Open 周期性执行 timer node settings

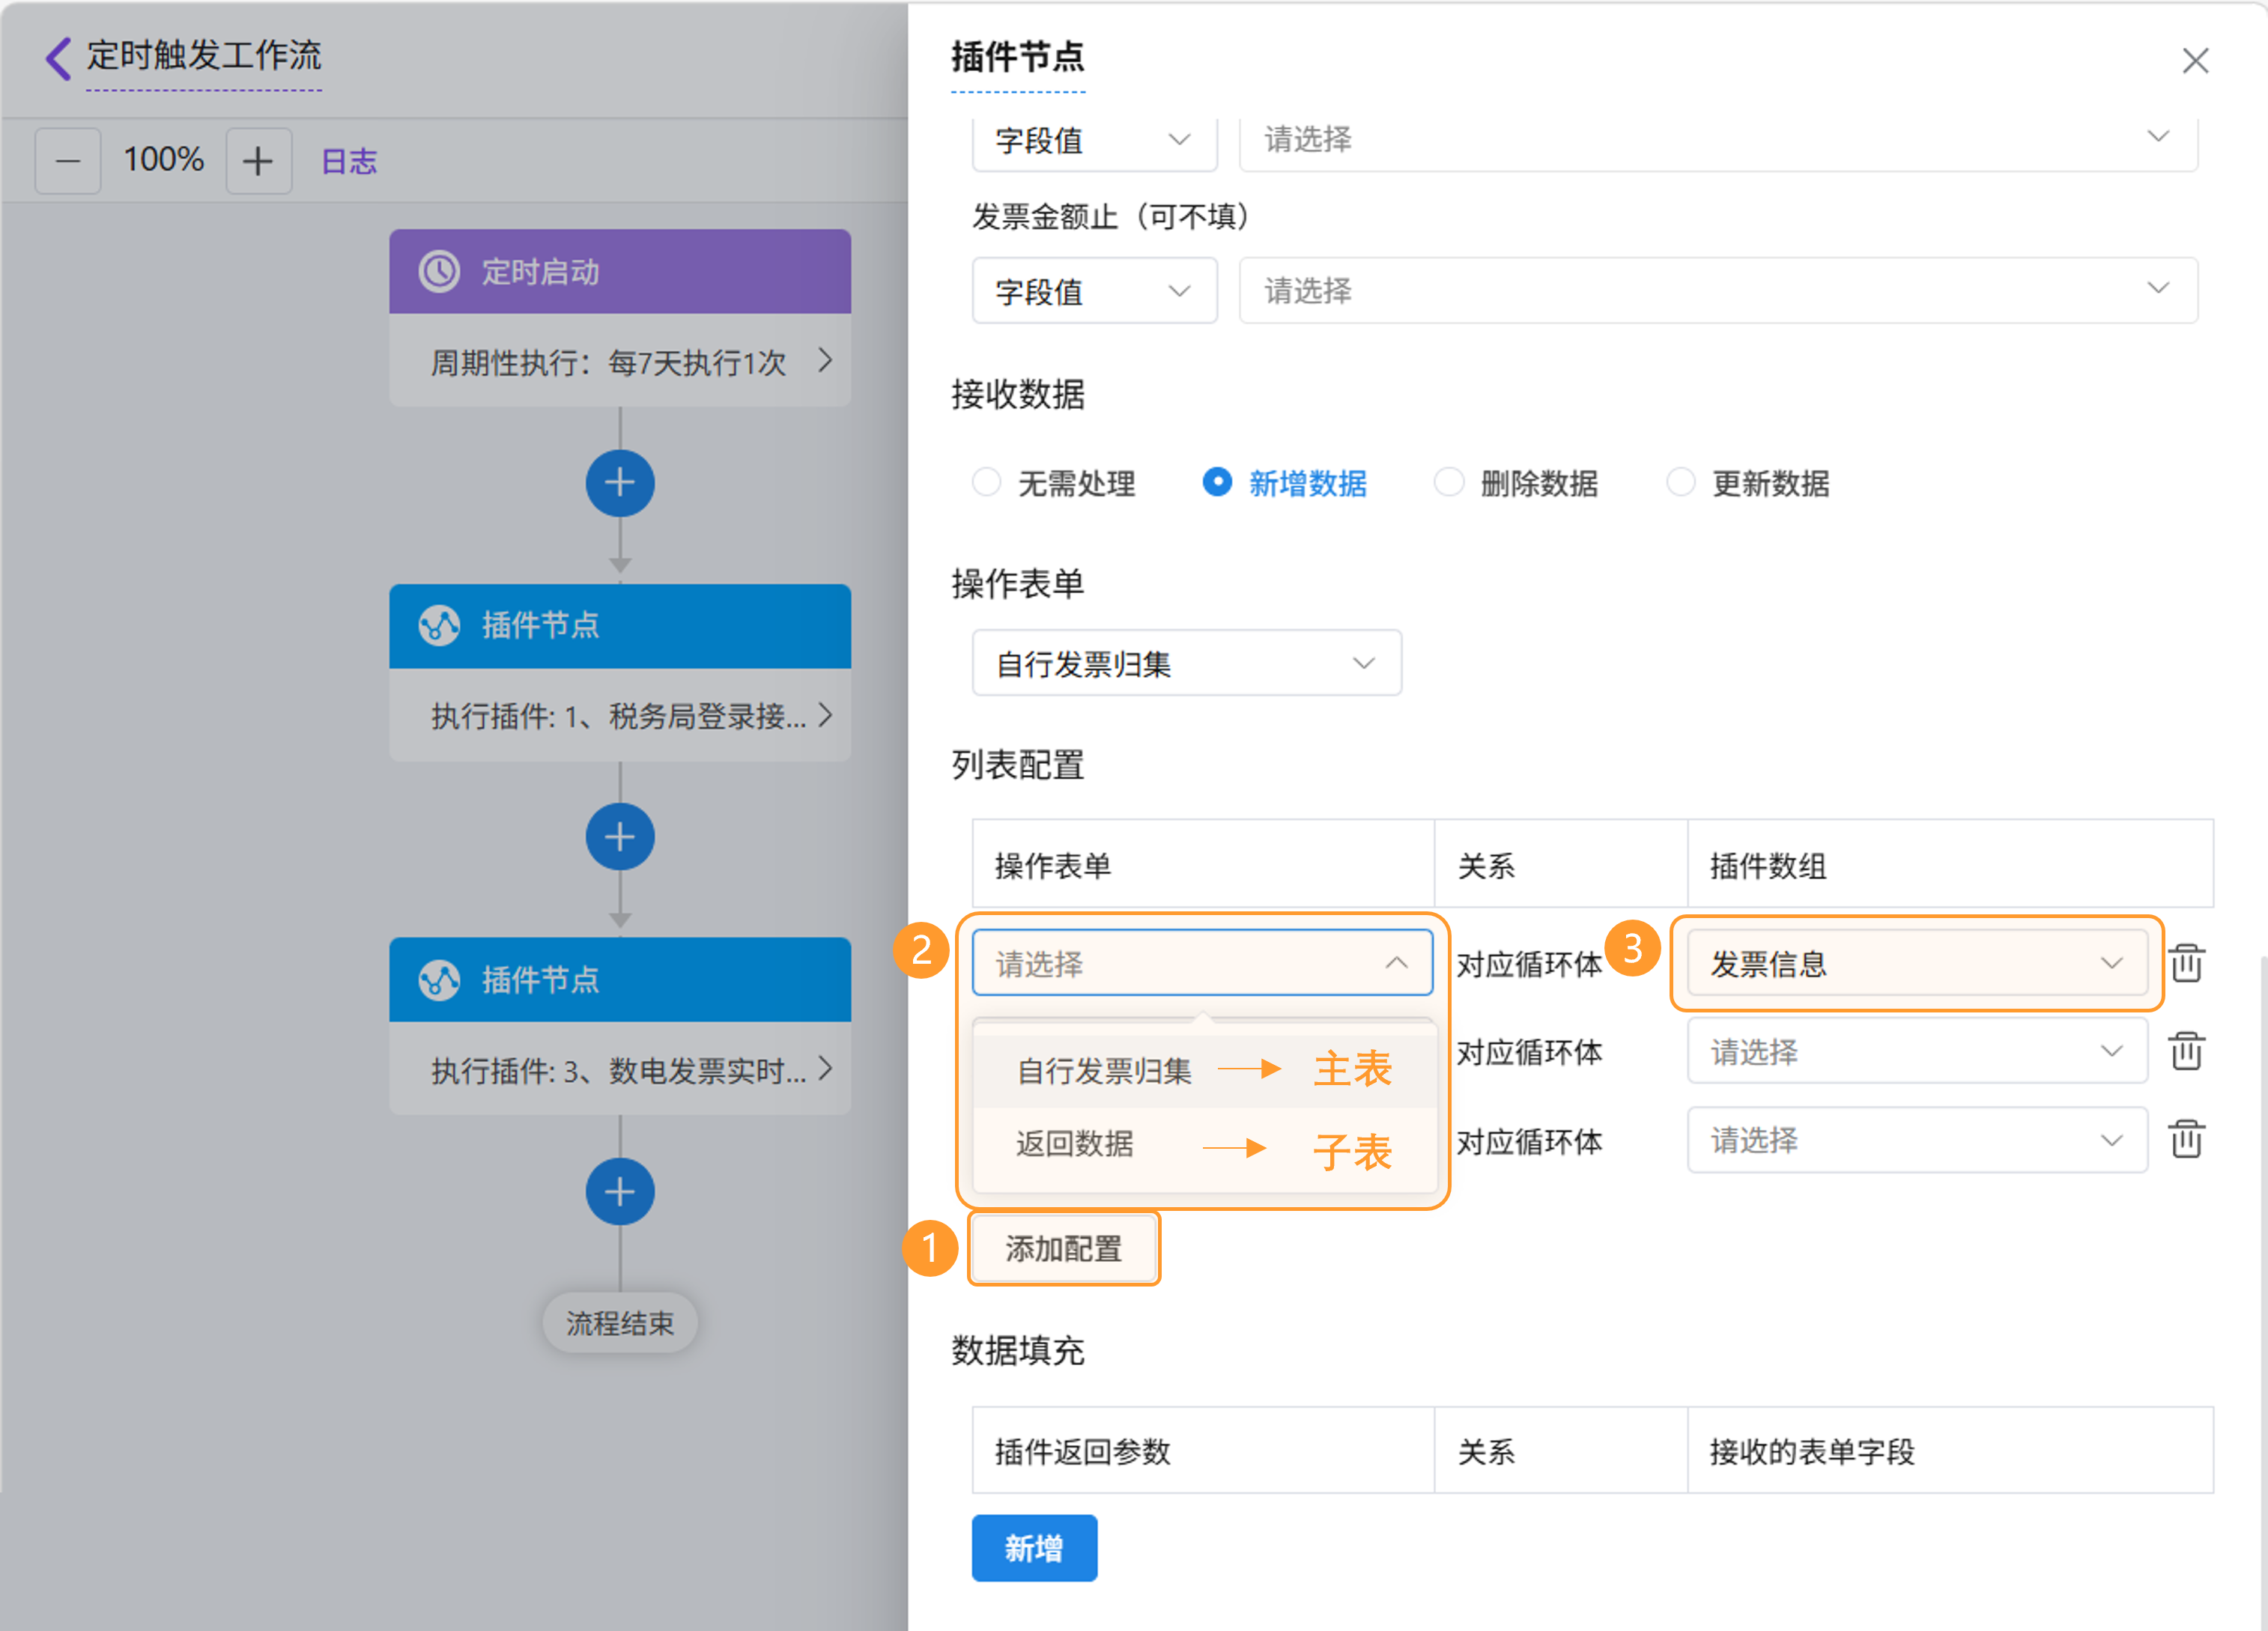click(619, 361)
